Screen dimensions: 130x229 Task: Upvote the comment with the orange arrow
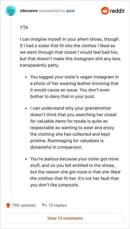coord(8,205)
